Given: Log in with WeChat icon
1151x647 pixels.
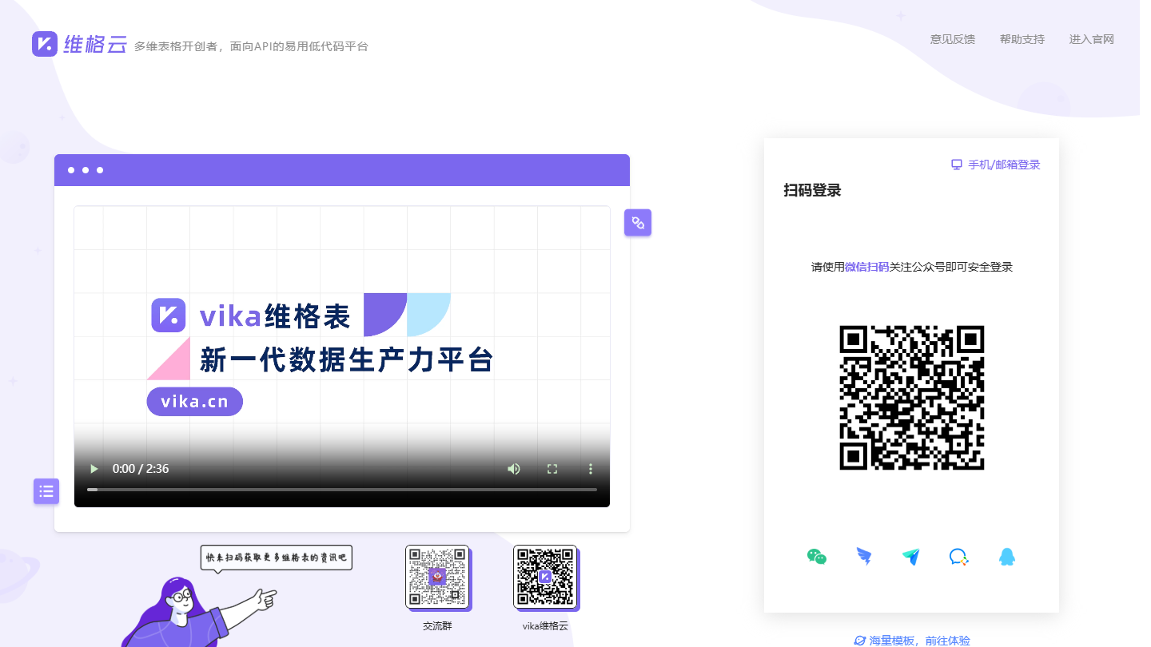Looking at the screenshot, I should pyautogui.click(x=817, y=557).
